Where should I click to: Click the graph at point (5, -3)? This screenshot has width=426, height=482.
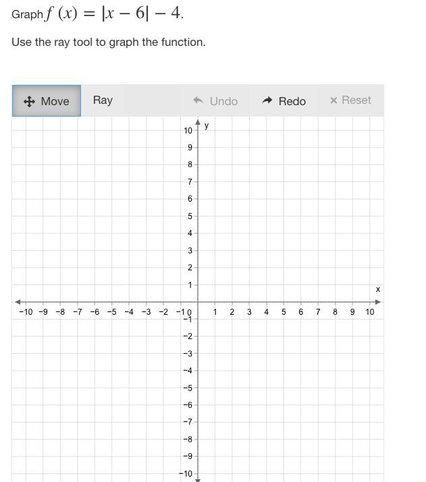pos(284,353)
